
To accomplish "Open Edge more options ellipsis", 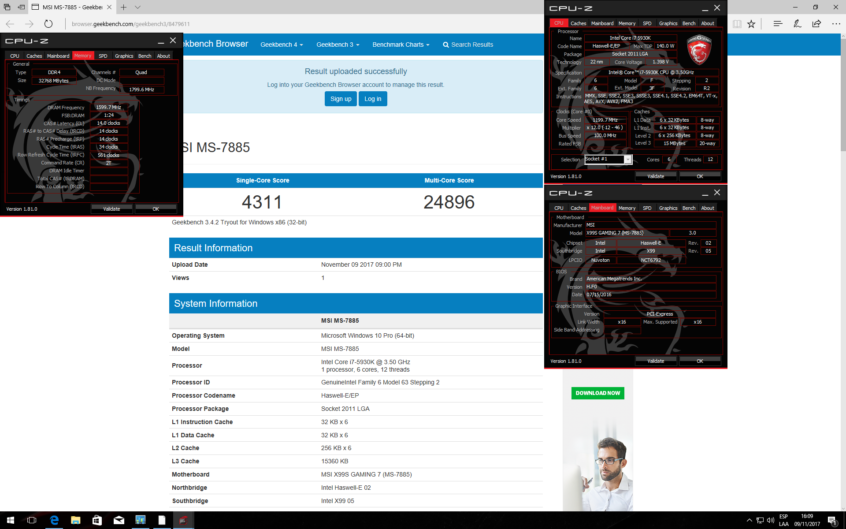I will pyautogui.click(x=836, y=24).
